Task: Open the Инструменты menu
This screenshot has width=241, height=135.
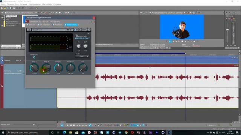Action: (x=35, y=4)
